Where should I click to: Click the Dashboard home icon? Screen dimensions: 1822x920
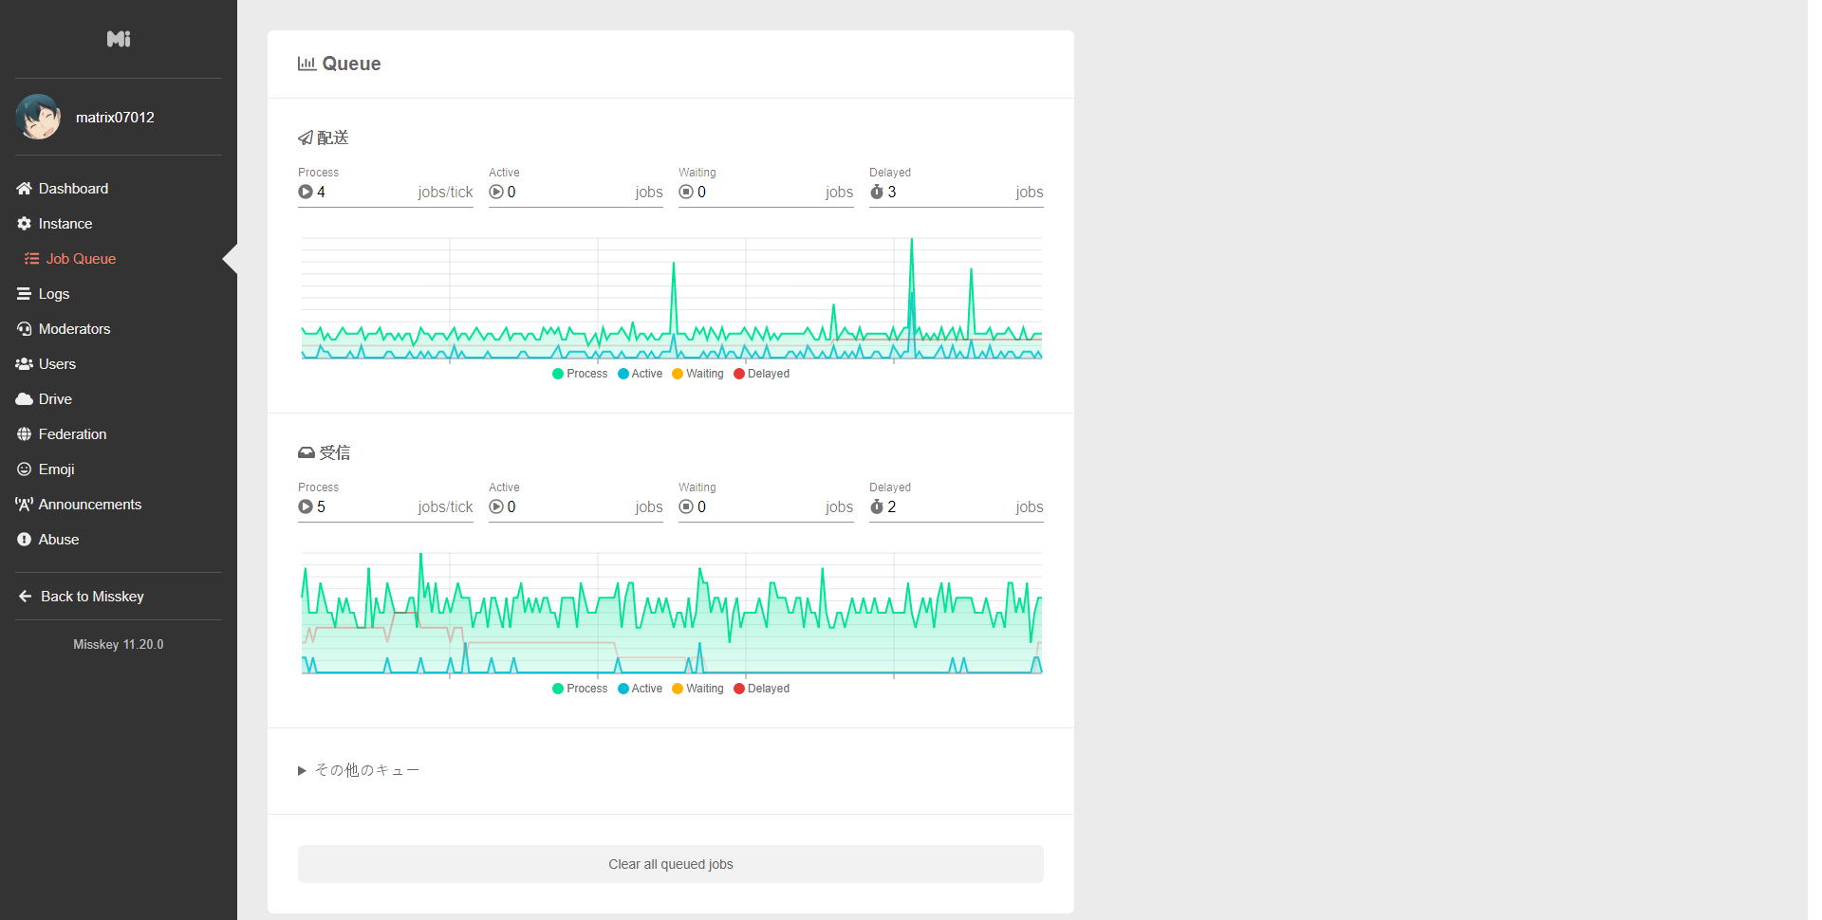[25, 189]
